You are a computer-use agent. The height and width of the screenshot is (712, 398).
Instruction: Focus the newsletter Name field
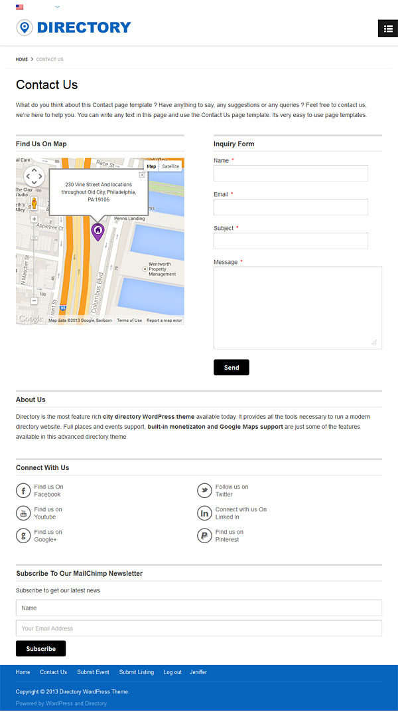[199, 608]
